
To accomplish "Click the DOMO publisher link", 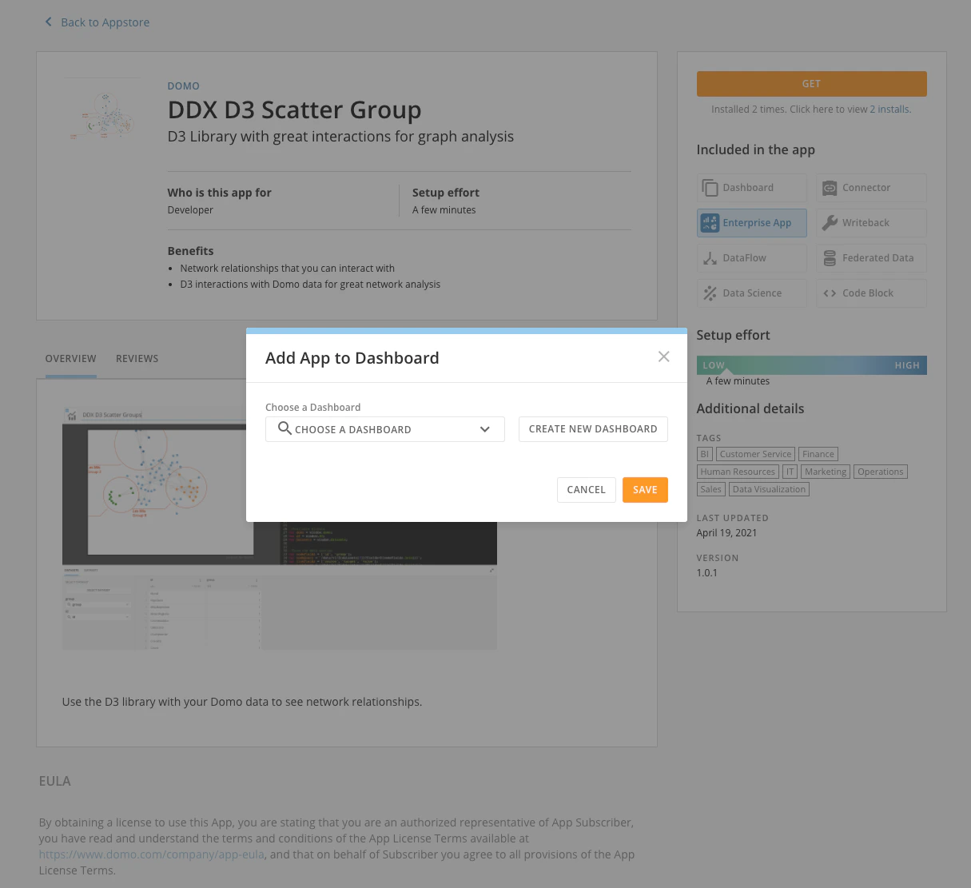I will pos(183,86).
